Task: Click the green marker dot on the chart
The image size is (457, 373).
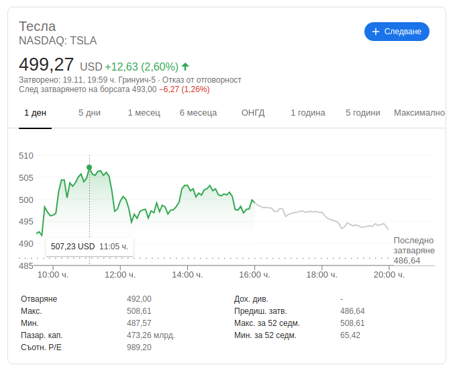Action: [89, 167]
